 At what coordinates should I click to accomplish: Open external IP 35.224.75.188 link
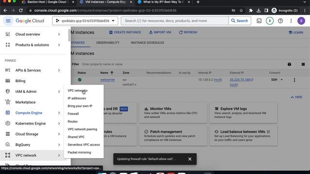241,80
